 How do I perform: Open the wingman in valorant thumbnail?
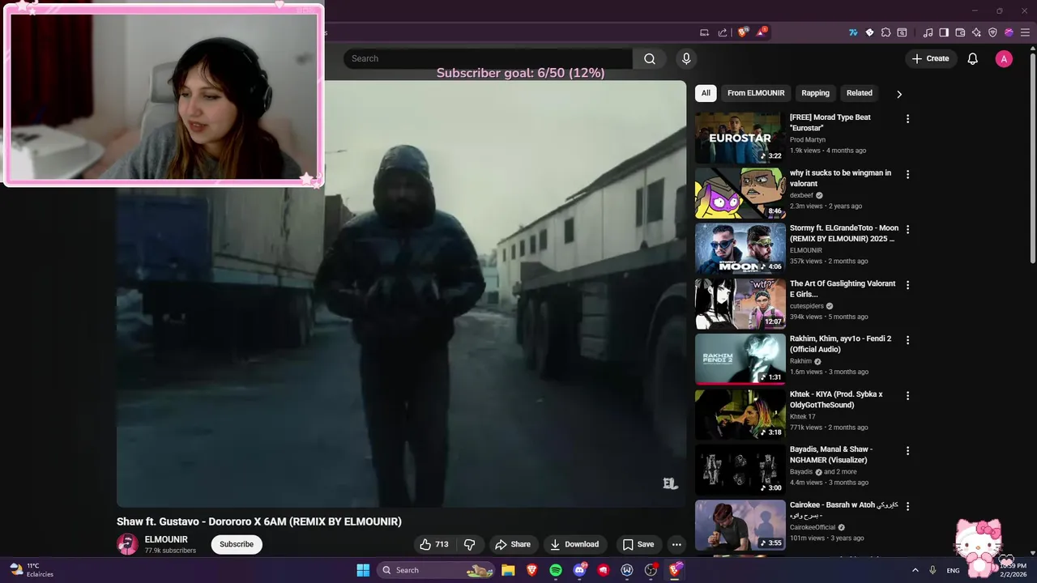740,193
